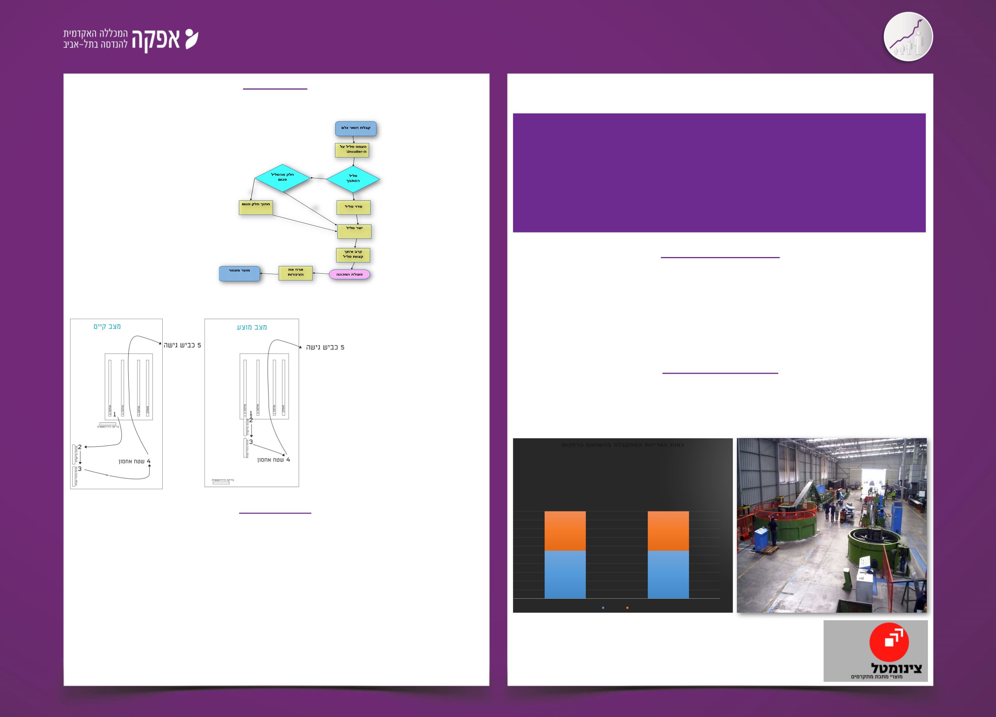Viewport: 996px width, 717px height.
Task: Click the orange segment of the right bar
Action: point(668,531)
